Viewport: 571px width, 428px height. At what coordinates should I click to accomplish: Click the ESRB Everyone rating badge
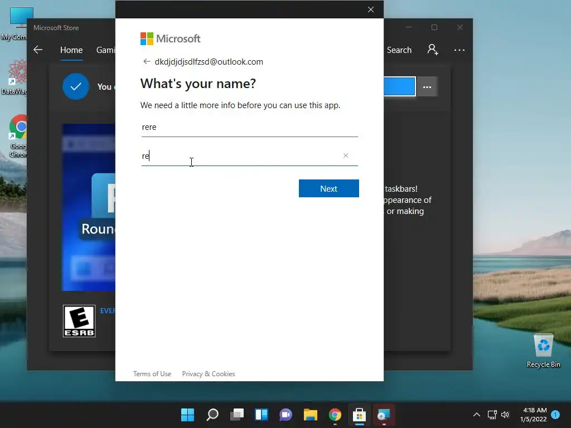pos(79,321)
